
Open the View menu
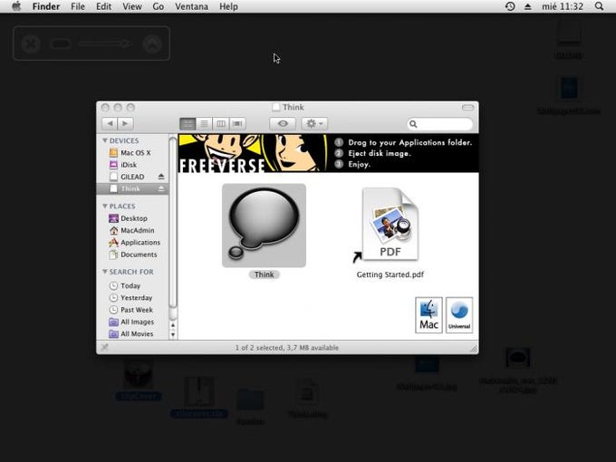click(x=132, y=6)
